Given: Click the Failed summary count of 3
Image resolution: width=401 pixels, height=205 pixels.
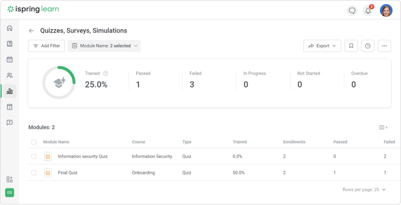Looking at the screenshot, I should (x=192, y=85).
